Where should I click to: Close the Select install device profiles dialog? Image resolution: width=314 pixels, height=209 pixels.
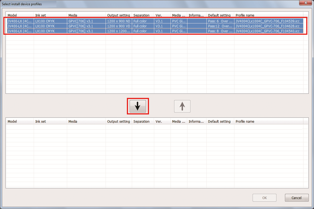point(306,3)
